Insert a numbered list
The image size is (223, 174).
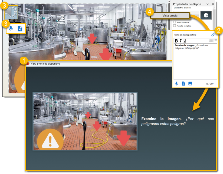[215, 41]
